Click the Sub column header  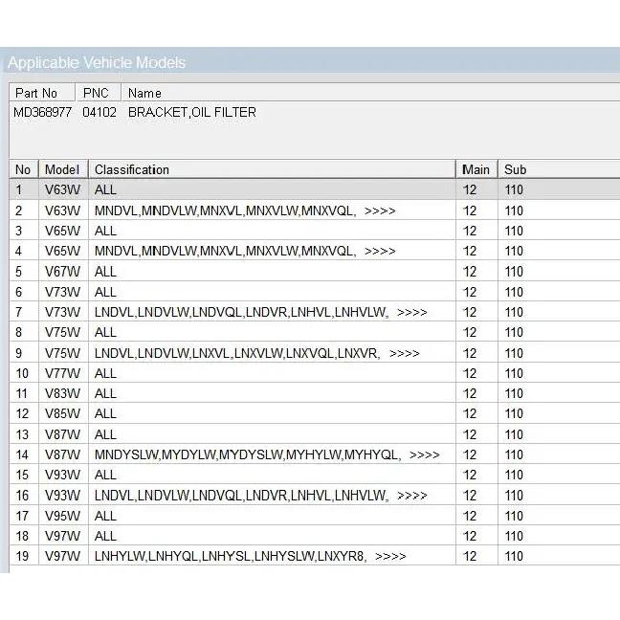point(559,169)
